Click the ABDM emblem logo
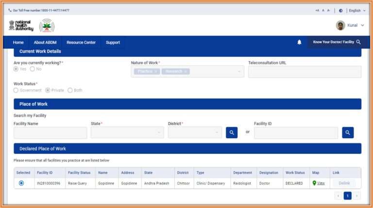 [x=47, y=26]
